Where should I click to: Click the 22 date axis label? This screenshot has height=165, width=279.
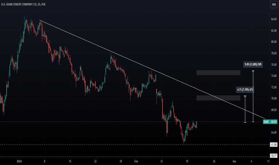[x=95, y=161]
